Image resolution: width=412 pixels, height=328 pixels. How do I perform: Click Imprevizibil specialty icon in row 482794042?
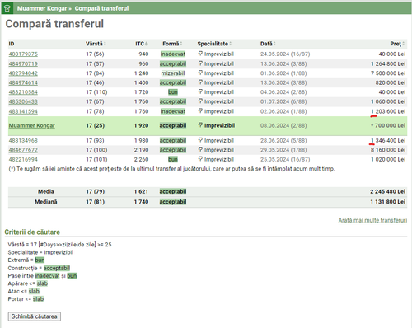coord(200,73)
